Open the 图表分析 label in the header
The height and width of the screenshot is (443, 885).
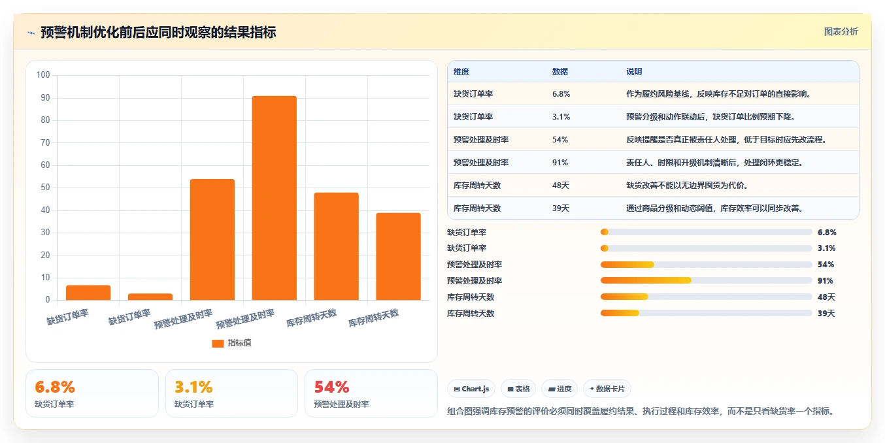click(841, 31)
